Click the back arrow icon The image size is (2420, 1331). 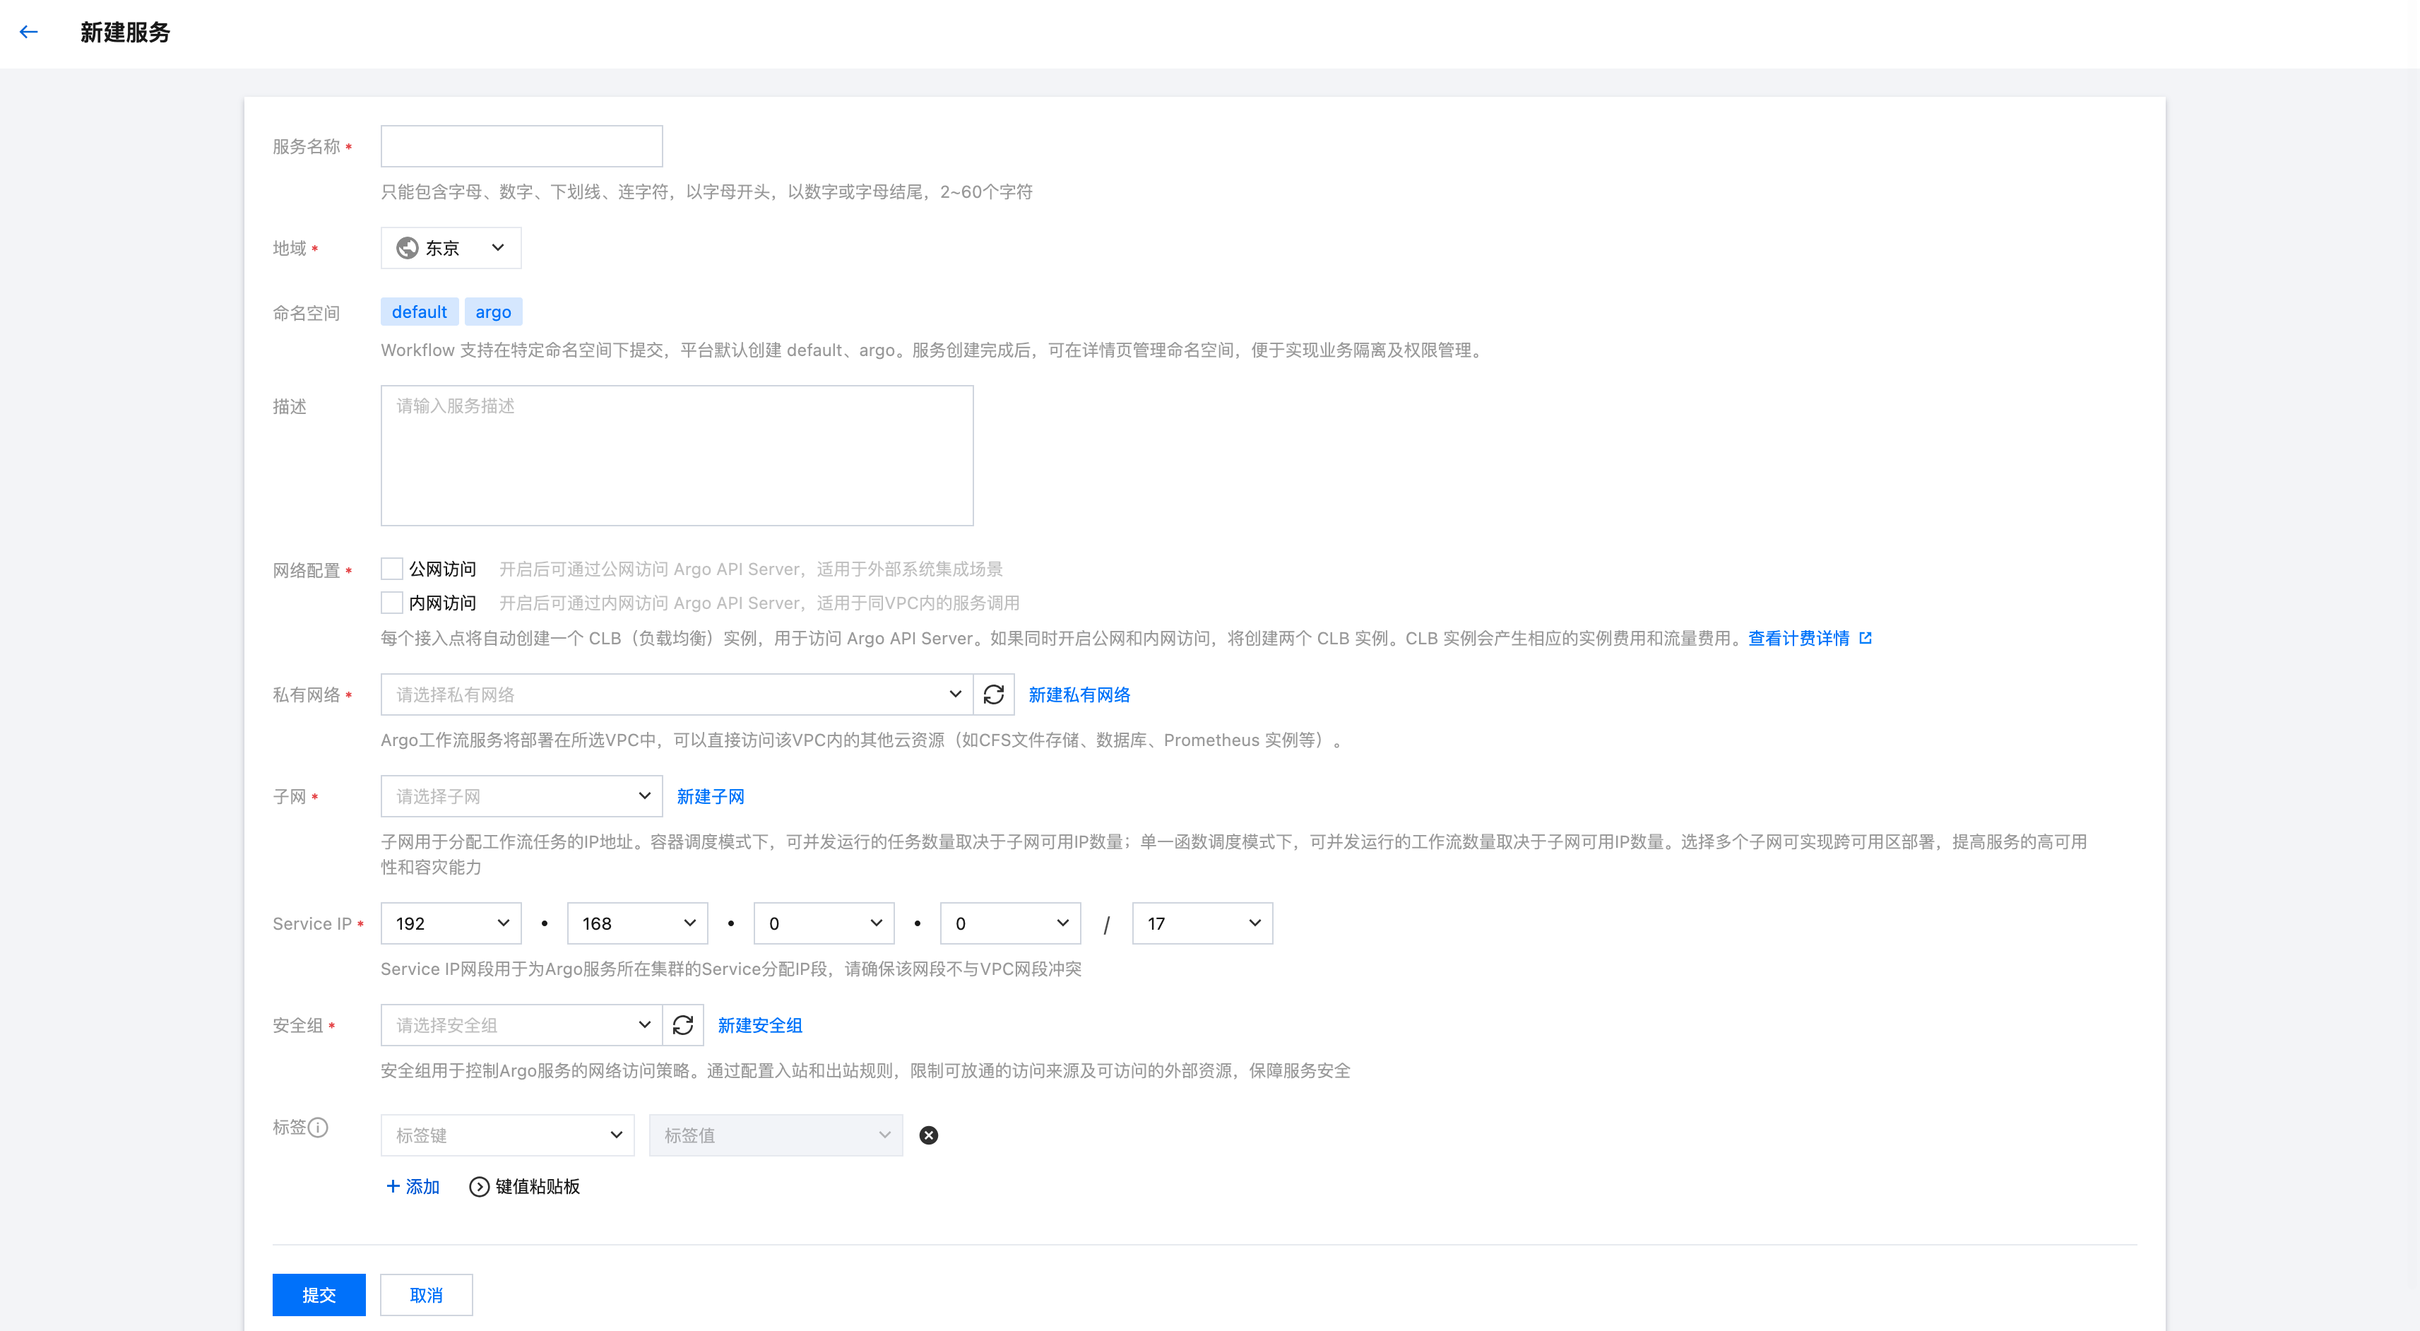28,32
